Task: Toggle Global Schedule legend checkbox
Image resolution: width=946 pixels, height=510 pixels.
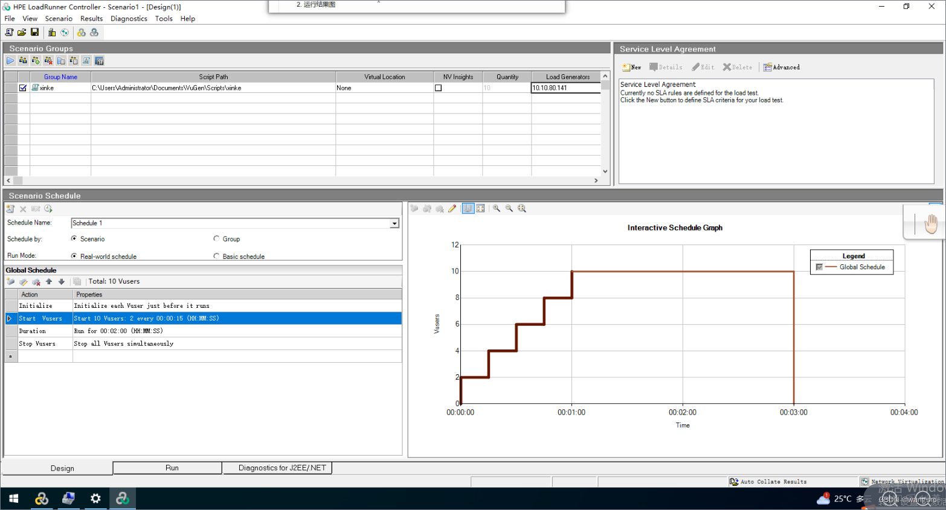Action: (x=819, y=267)
